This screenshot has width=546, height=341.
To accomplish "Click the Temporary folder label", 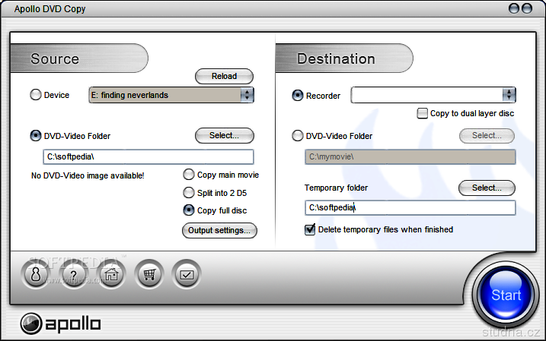I will tap(336, 188).
